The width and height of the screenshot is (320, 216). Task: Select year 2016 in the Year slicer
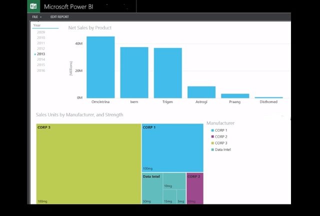point(41,70)
